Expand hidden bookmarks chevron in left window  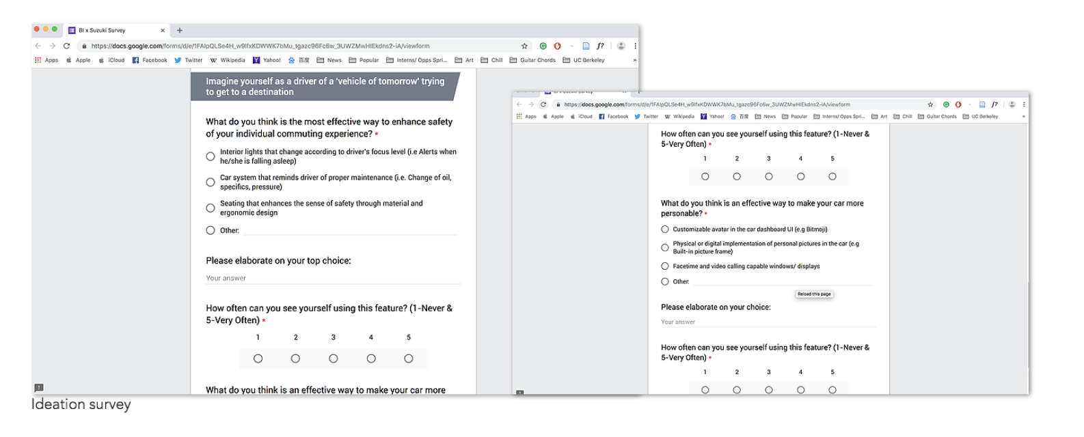click(635, 60)
